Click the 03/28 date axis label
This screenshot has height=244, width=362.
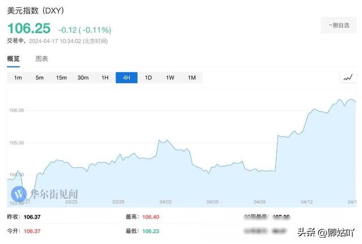(x=118, y=202)
